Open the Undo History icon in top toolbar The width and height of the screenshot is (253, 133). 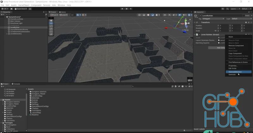click(x=223, y=9)
